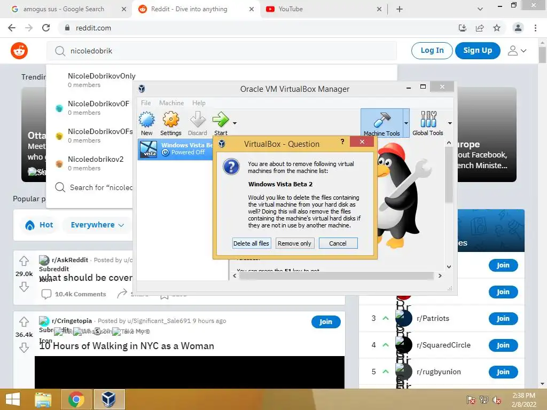547x410 pixels.
Task: Click the Reddit logo home icon
Action: [19, 51]
